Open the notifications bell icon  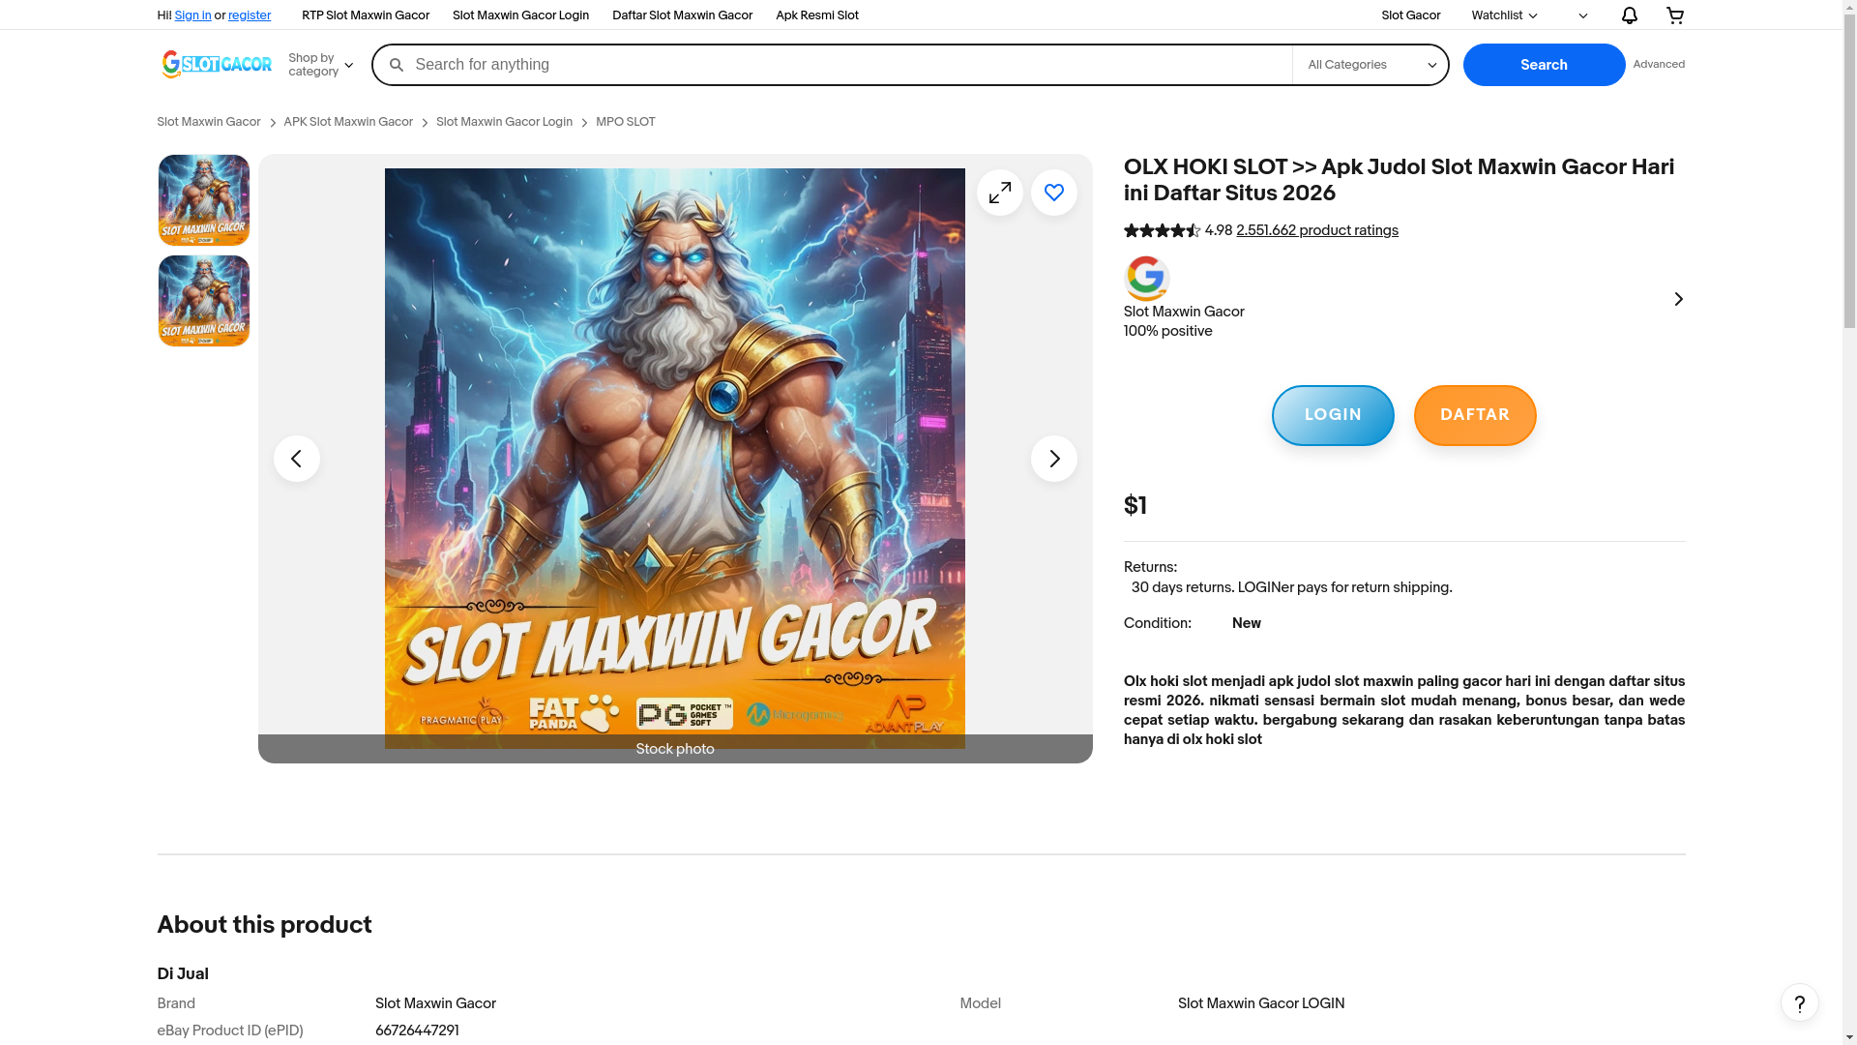click(1630, 15)
